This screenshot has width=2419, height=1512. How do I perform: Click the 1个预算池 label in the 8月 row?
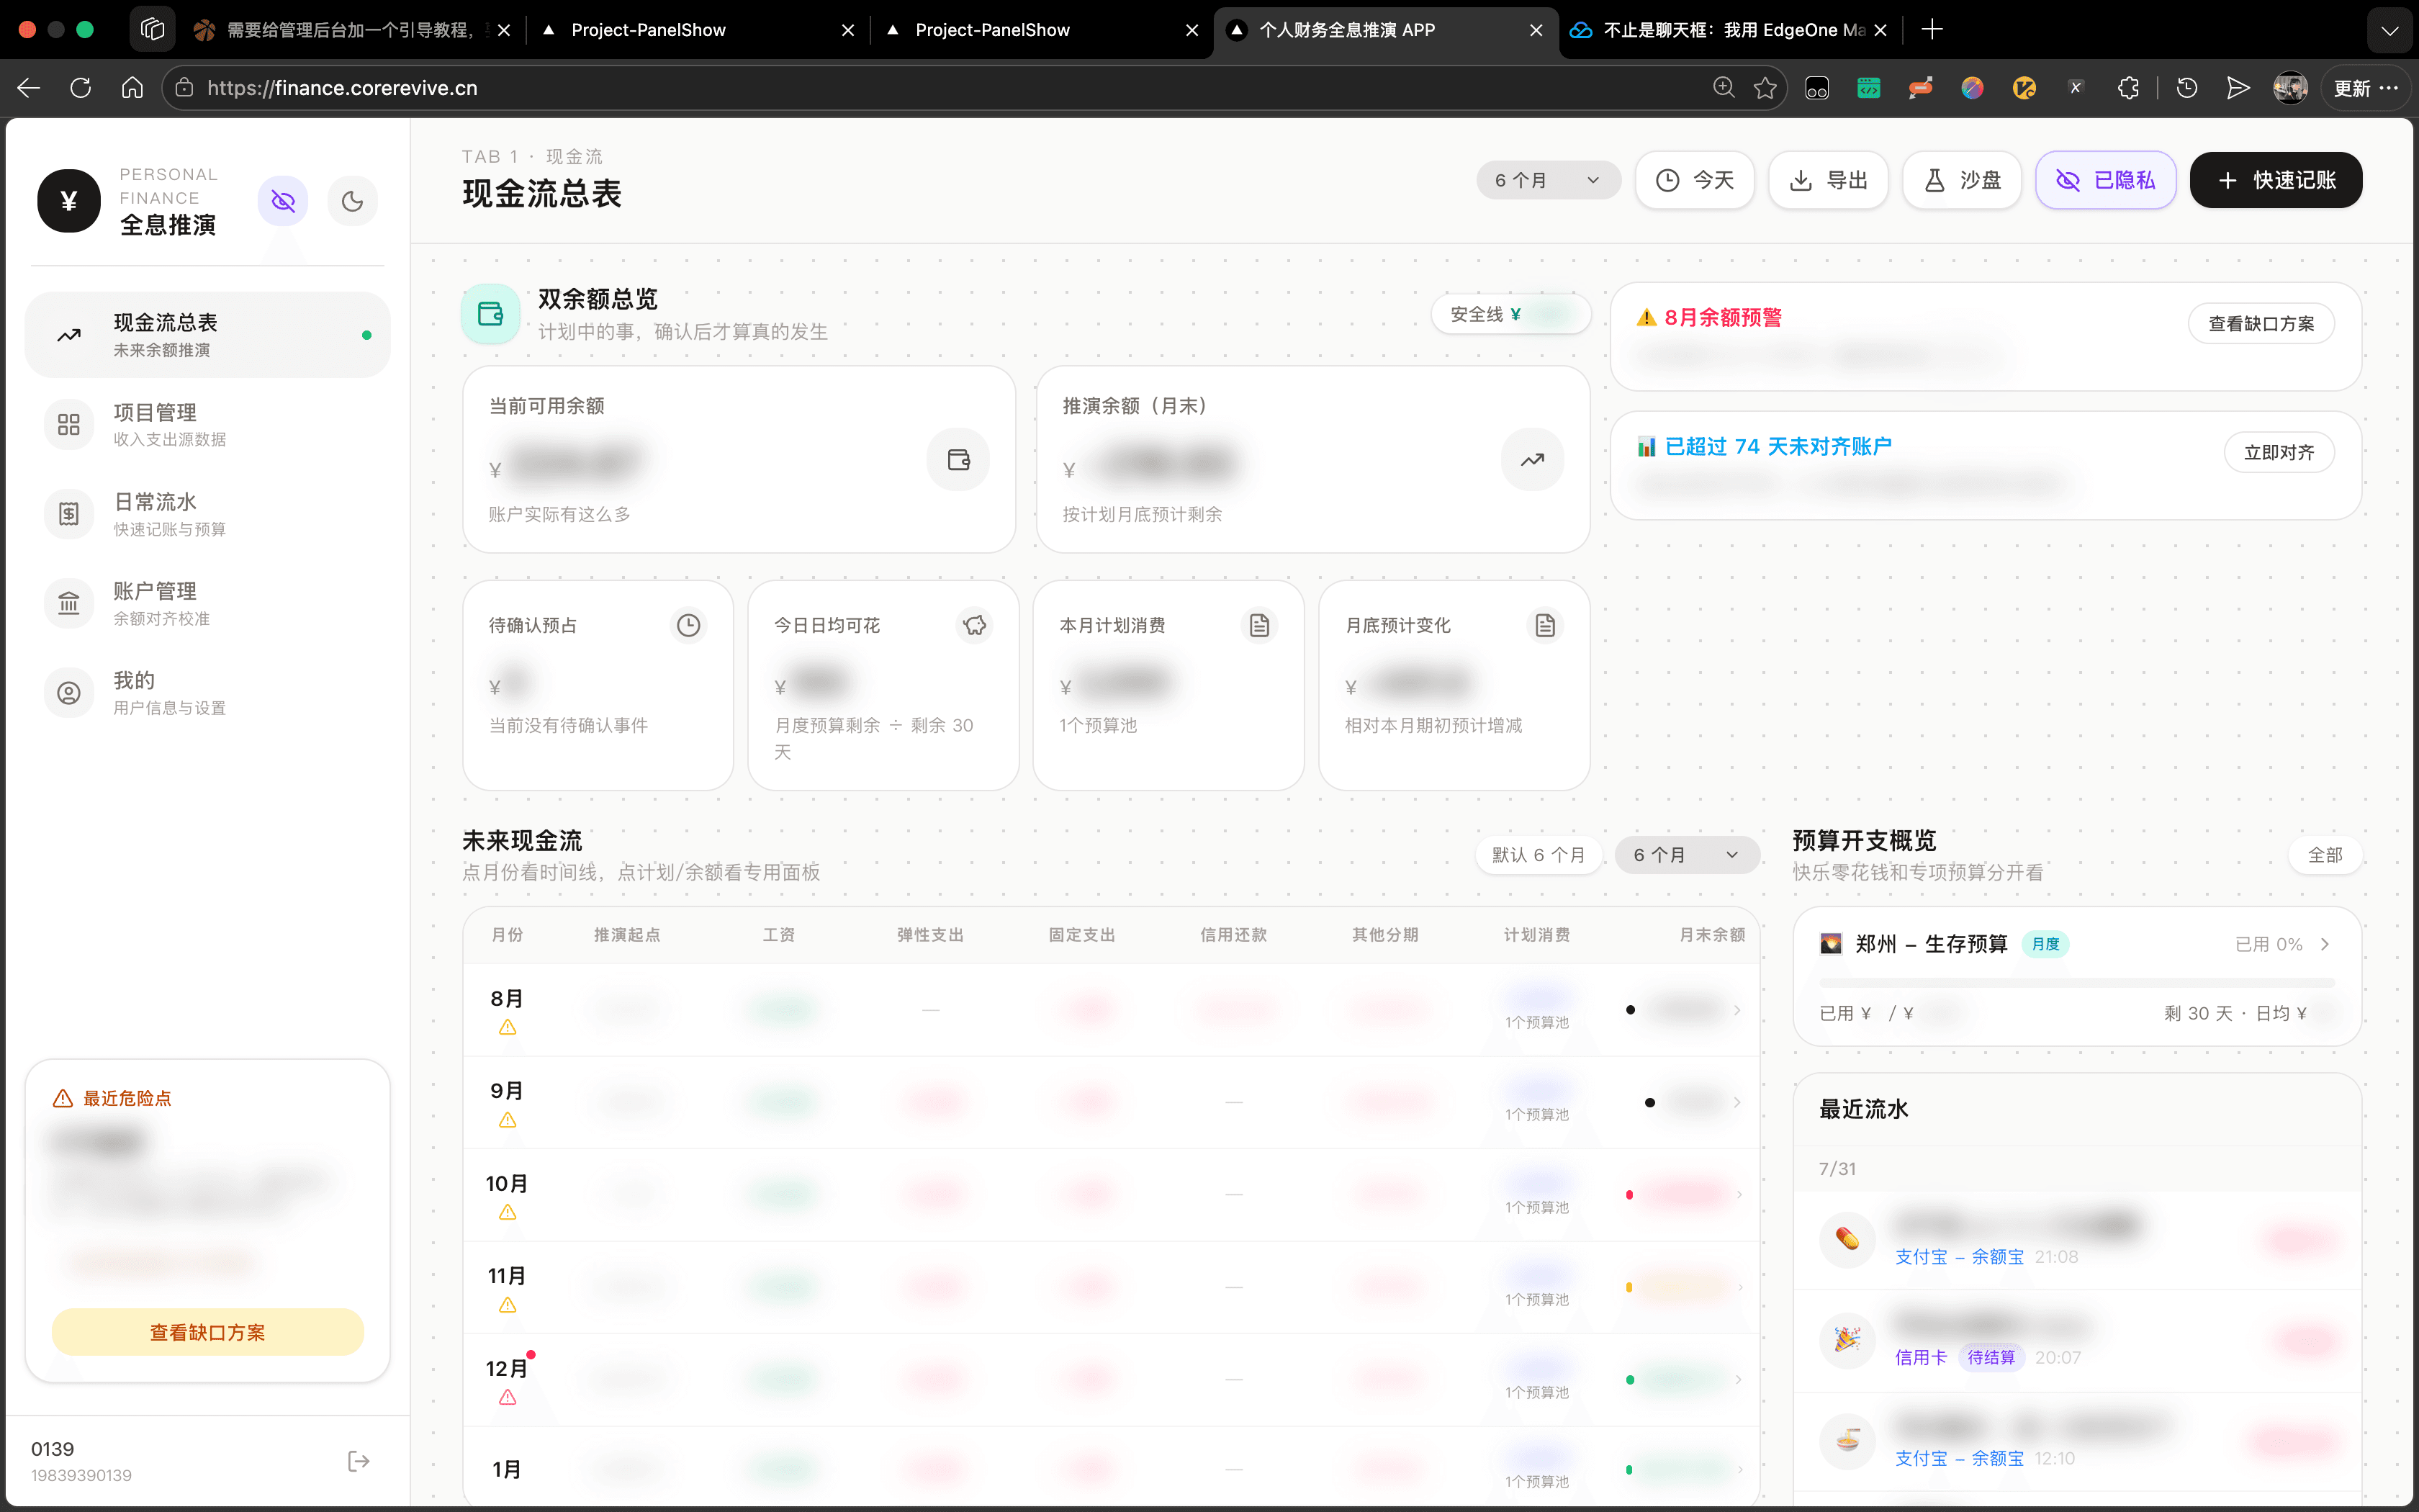(1537, 1022)
